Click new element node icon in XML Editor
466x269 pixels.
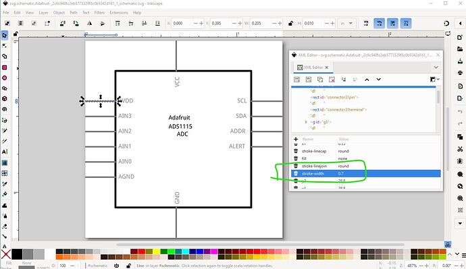[296, 80]
